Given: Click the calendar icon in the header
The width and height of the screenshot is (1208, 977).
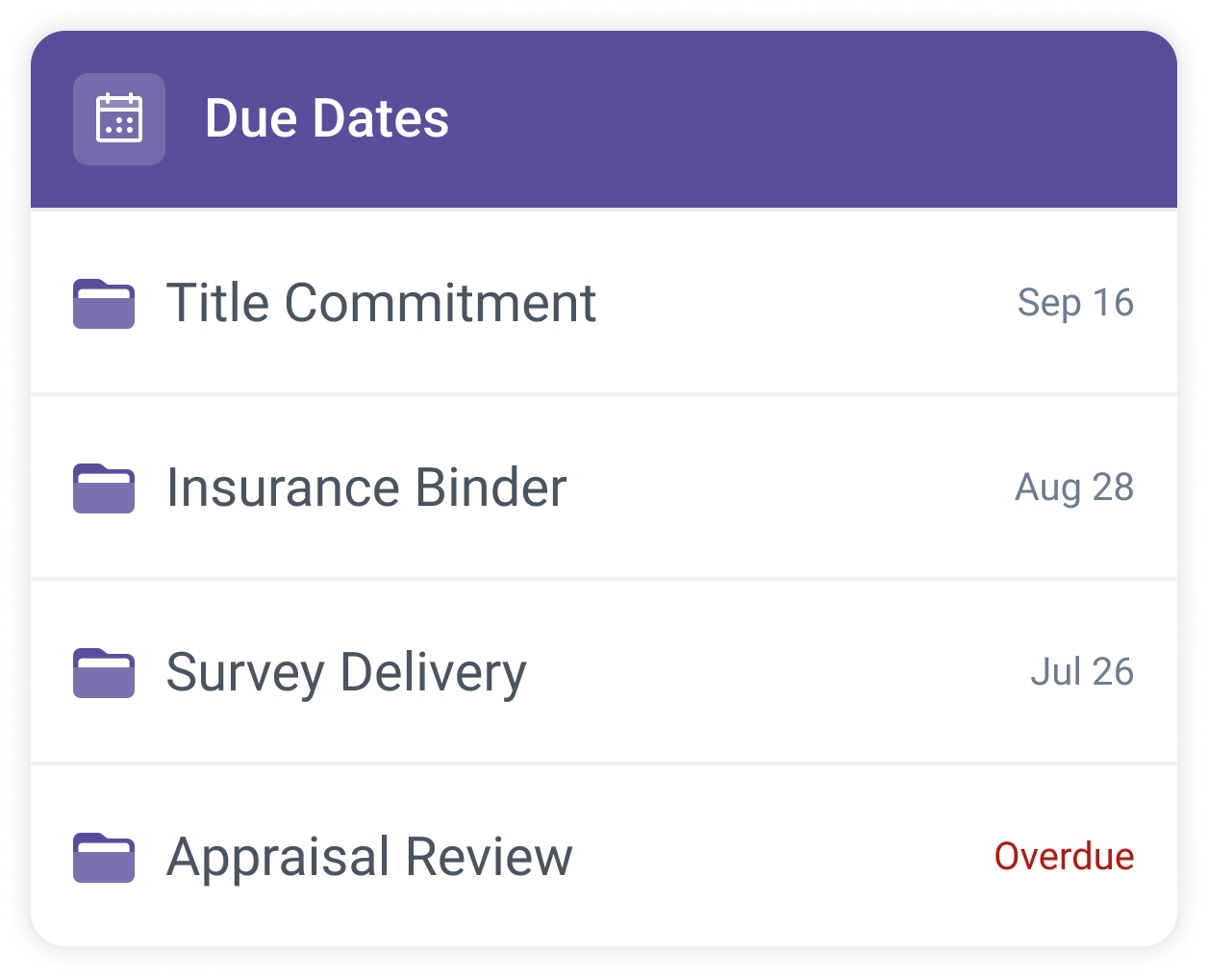Looking at the screenshot, I should click(x=119, y=118).
